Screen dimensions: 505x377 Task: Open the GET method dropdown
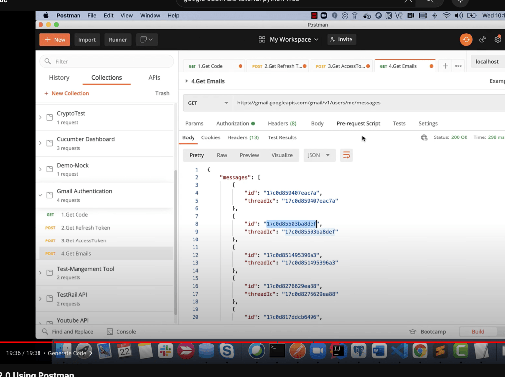pos(208,103)
